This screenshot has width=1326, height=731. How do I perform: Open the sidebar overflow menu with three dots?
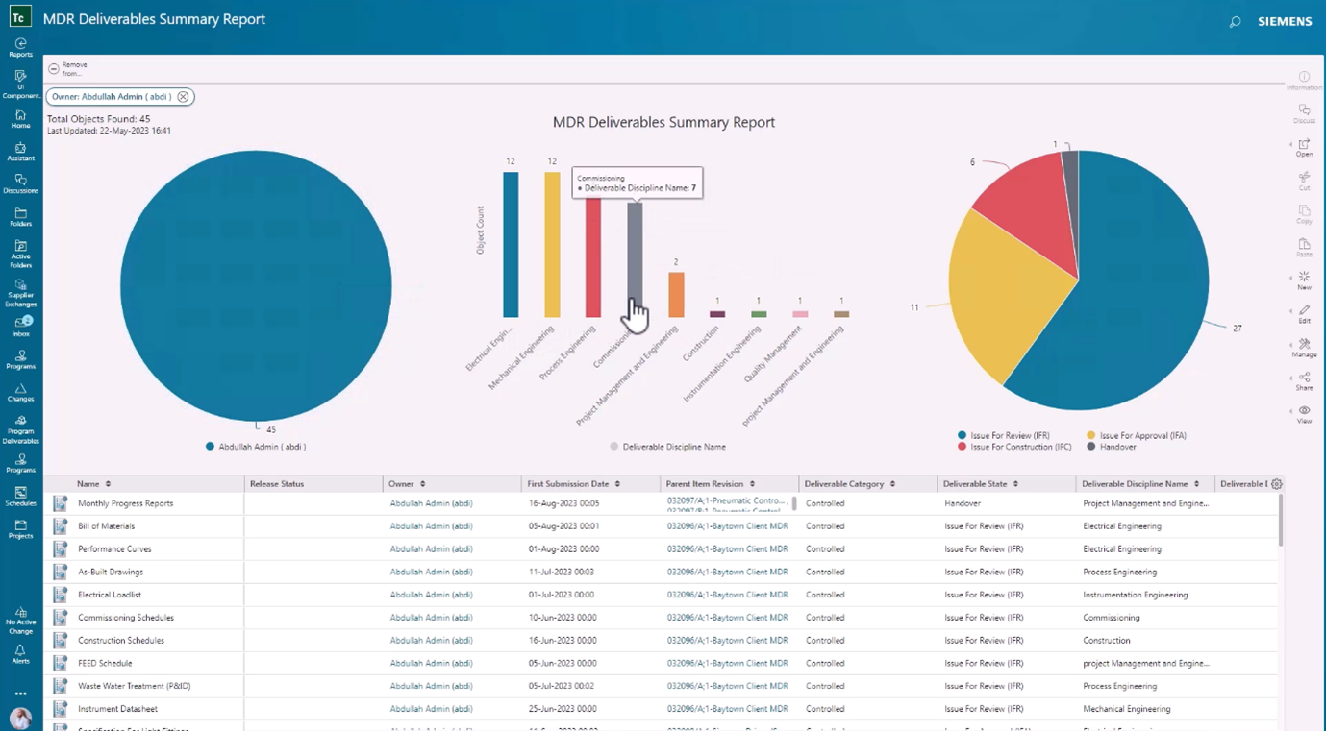pyautogui.click(x=20, y=693)
